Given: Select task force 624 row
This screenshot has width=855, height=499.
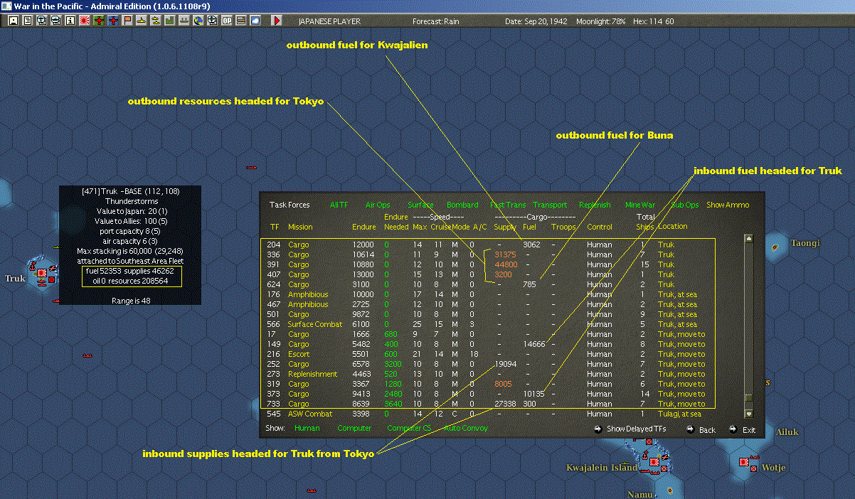Looking at the screenshot, I should click(x=487, y=284).
